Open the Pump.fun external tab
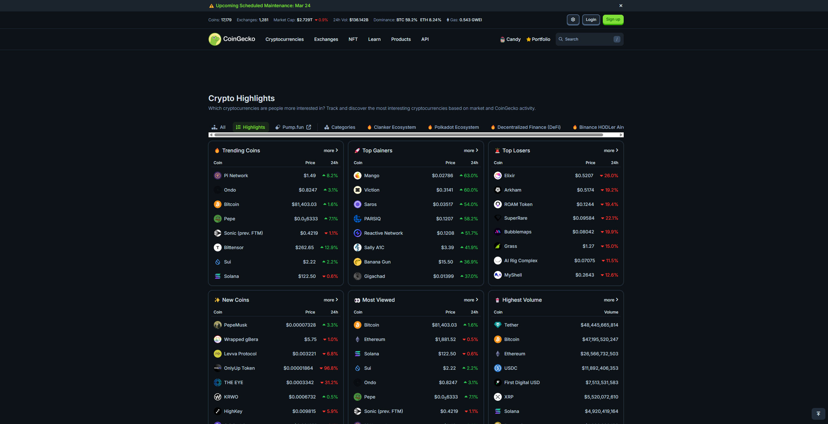The image size is (828, 424). point(293,127)
